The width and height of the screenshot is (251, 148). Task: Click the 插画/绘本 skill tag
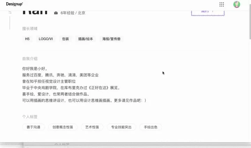click(x=86, y=39)
